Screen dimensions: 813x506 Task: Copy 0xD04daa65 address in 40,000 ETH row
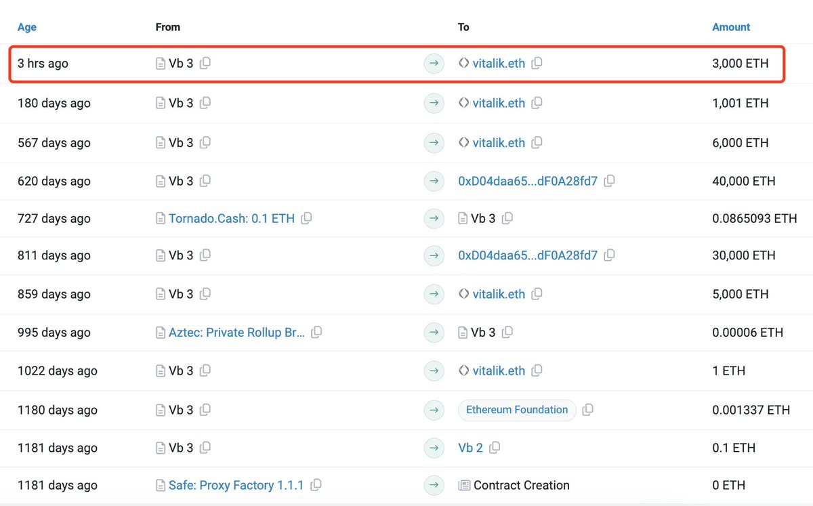(610, 181)
